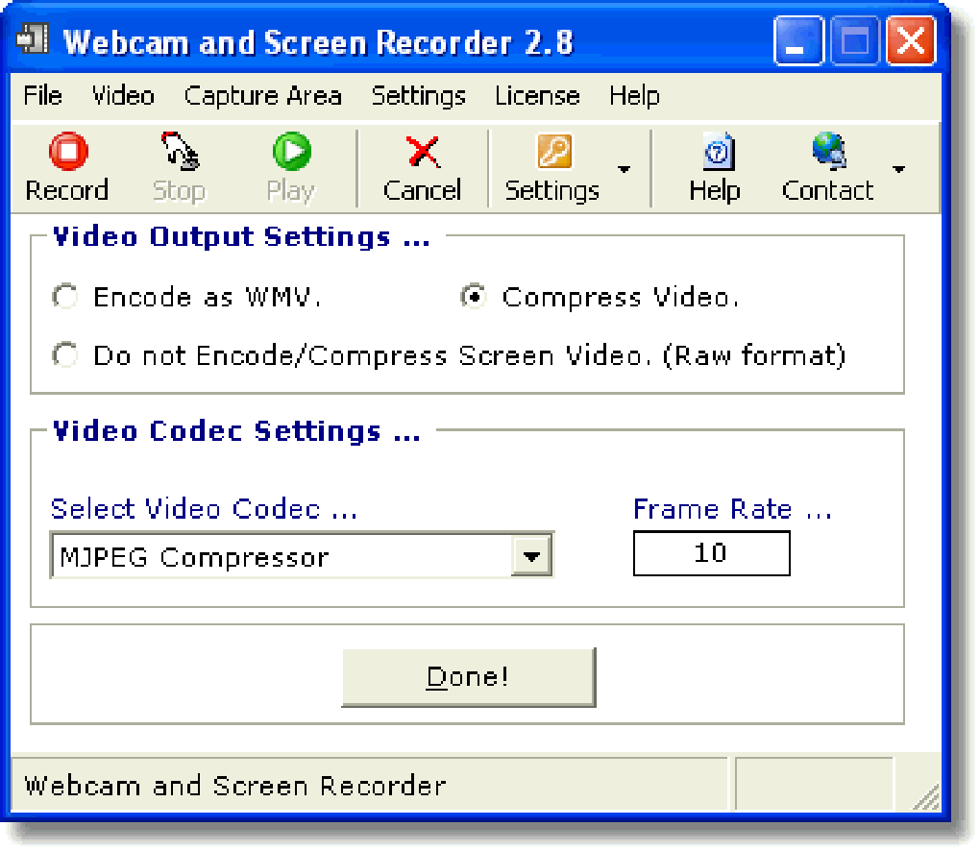Select the Encode as WMV radio button
The height and width of the screenshot is (851, 980).
65,296
